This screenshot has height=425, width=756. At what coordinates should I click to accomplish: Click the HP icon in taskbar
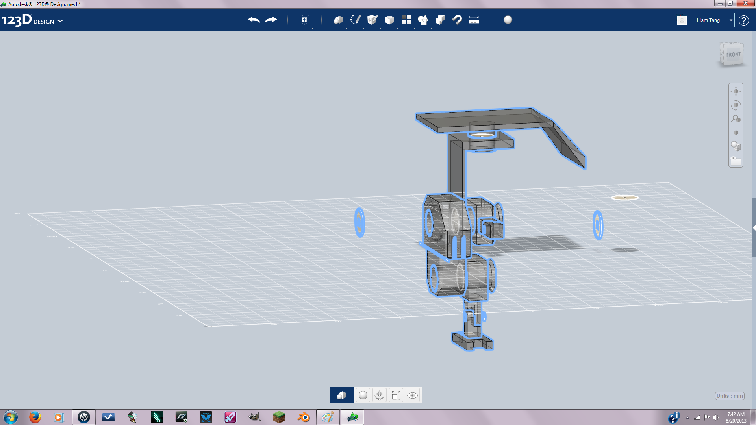(84, 417)
